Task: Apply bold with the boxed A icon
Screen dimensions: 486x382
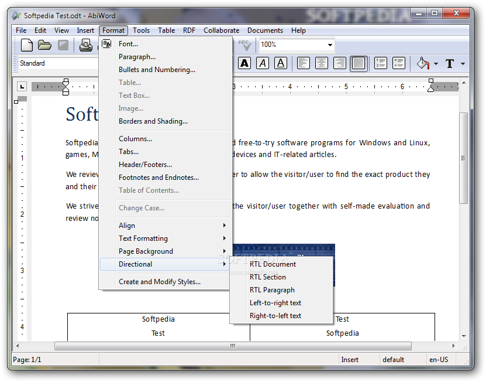Action: (244, 63)
